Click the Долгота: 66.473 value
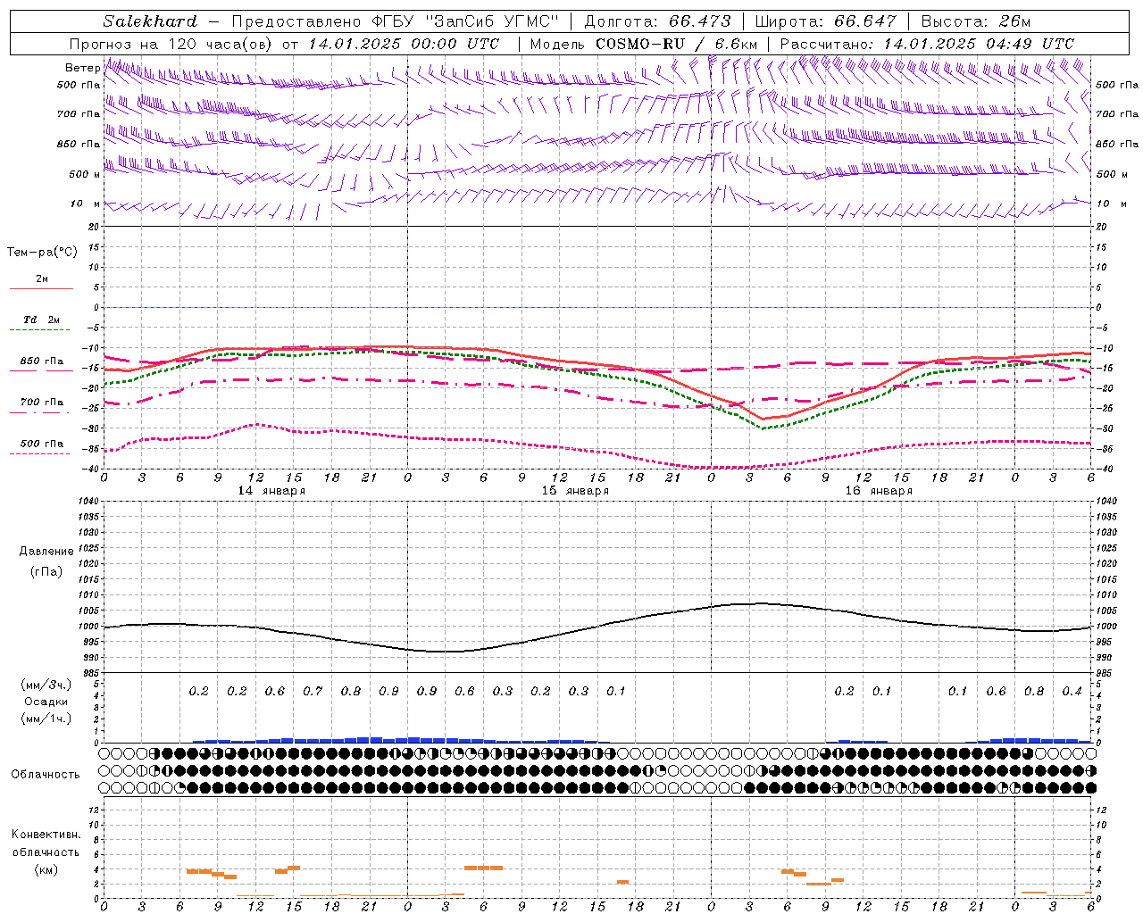 (x=657, y=21)
